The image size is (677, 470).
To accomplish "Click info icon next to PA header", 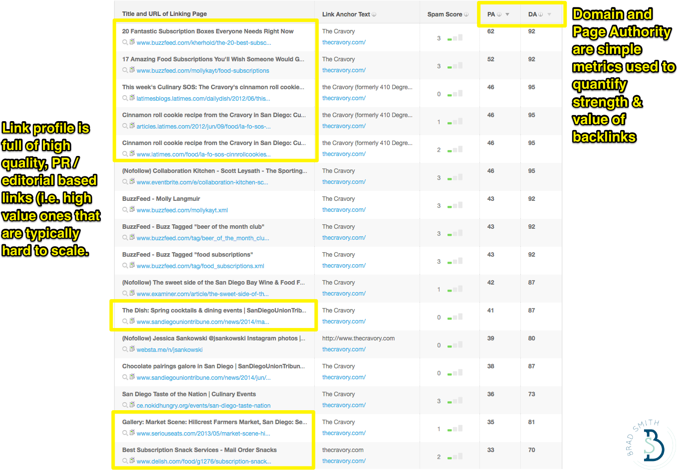I will point(499,14).
